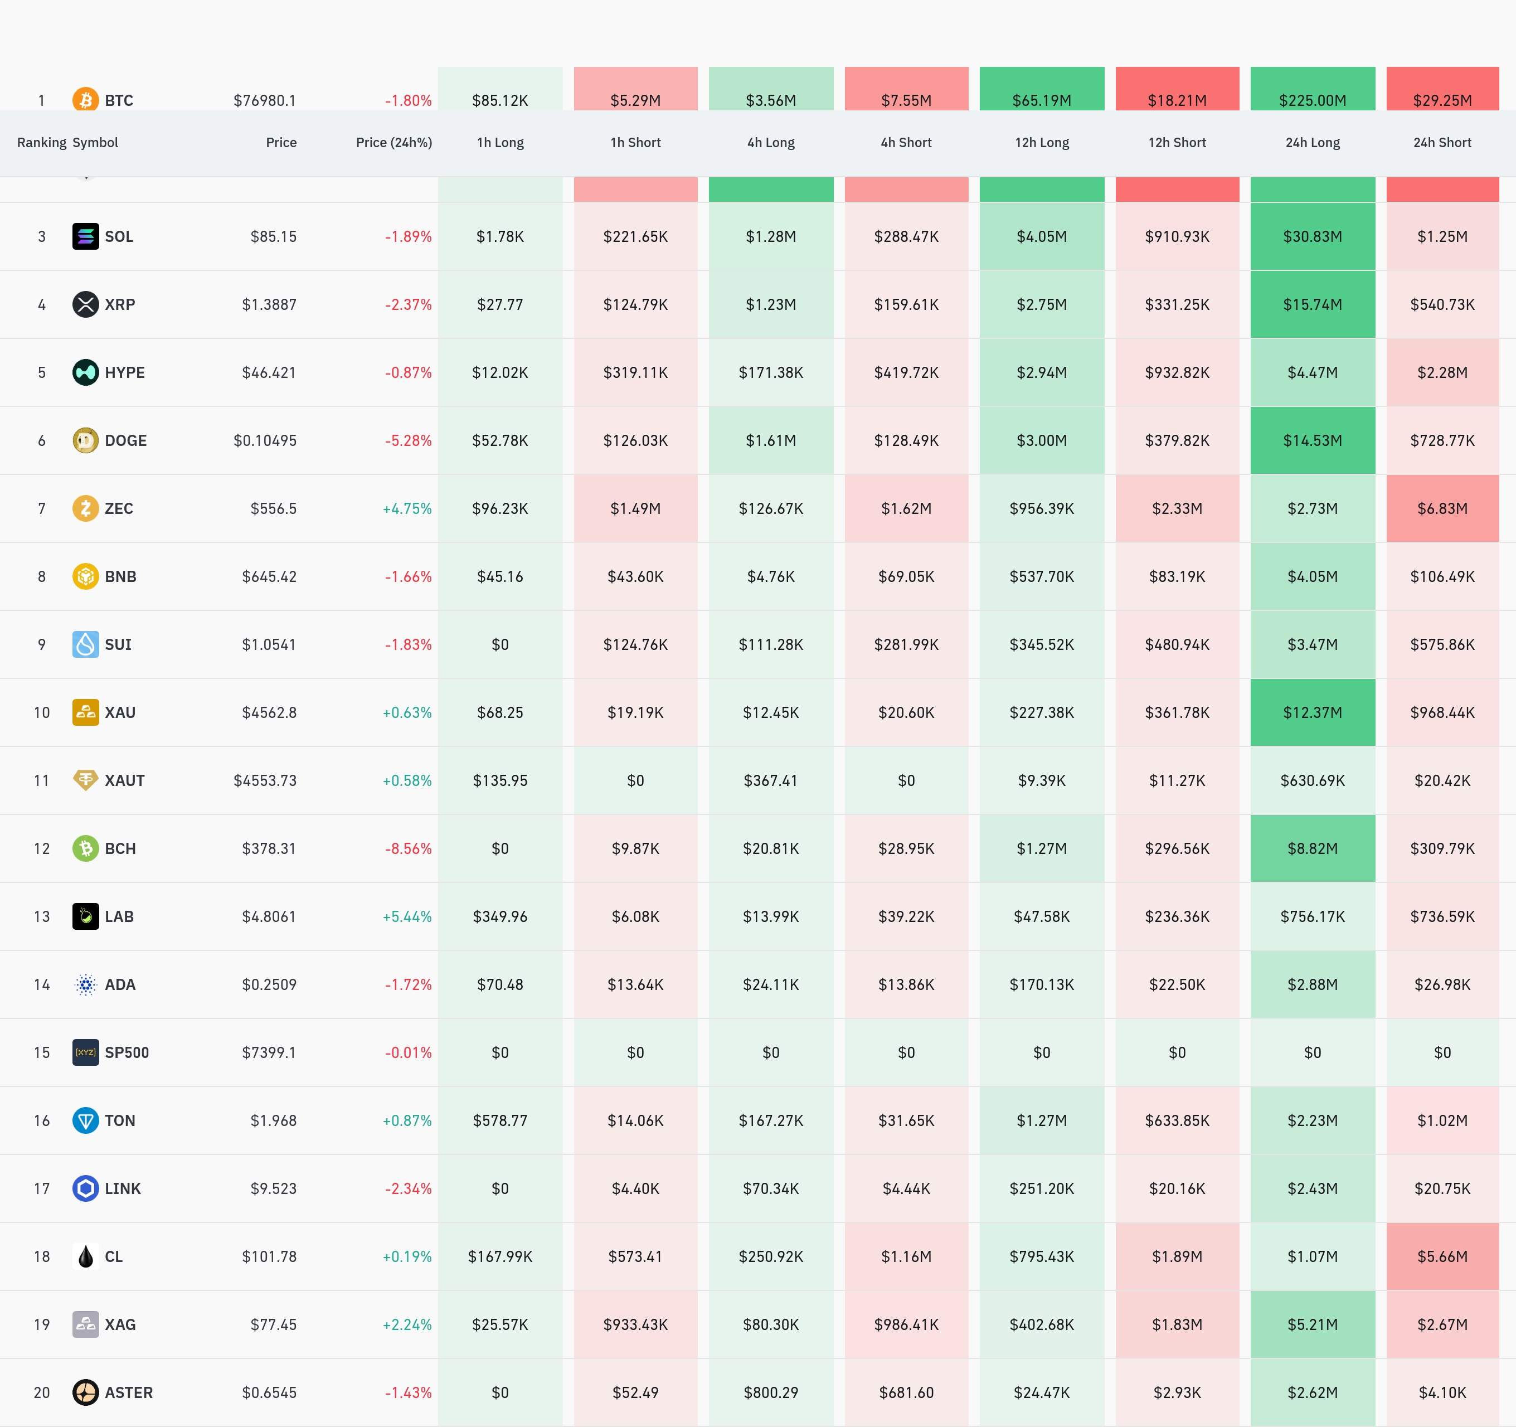
Task: Sort by Price (24h%) column header
Action: (x=394, y=143)
